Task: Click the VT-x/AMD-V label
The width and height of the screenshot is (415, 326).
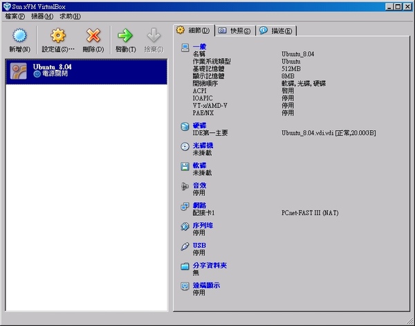Action: (x=210, y=106)
